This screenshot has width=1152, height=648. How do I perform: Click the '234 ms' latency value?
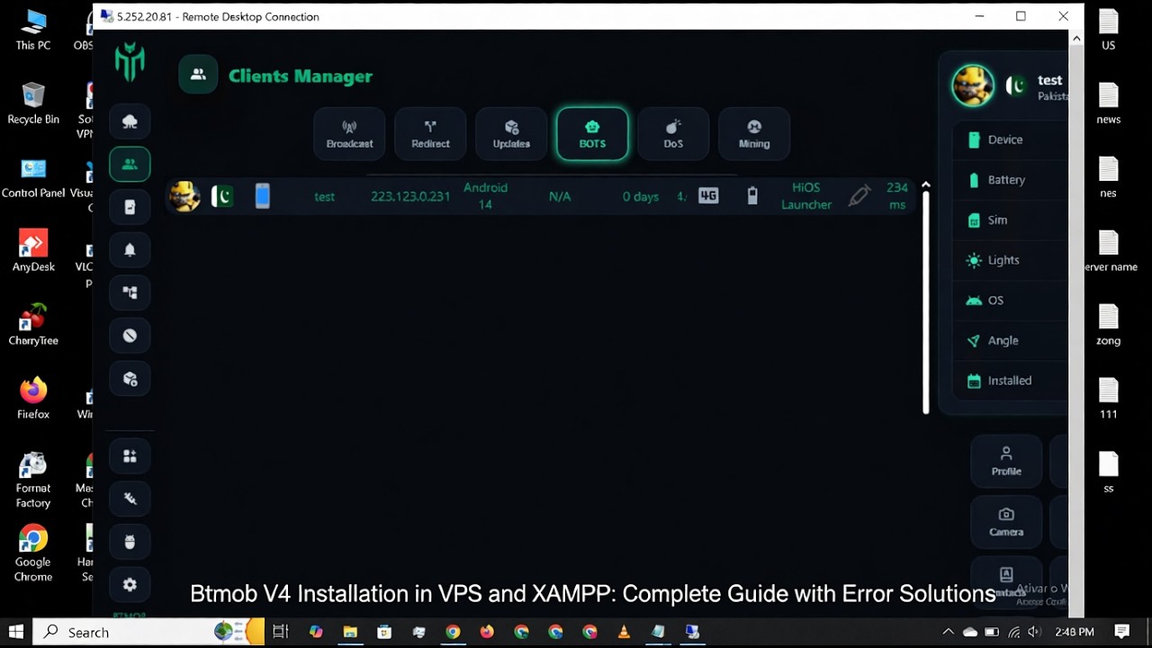tap(897, 196)
